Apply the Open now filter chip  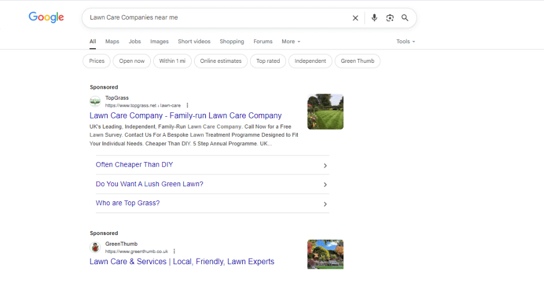pos(131,61)
